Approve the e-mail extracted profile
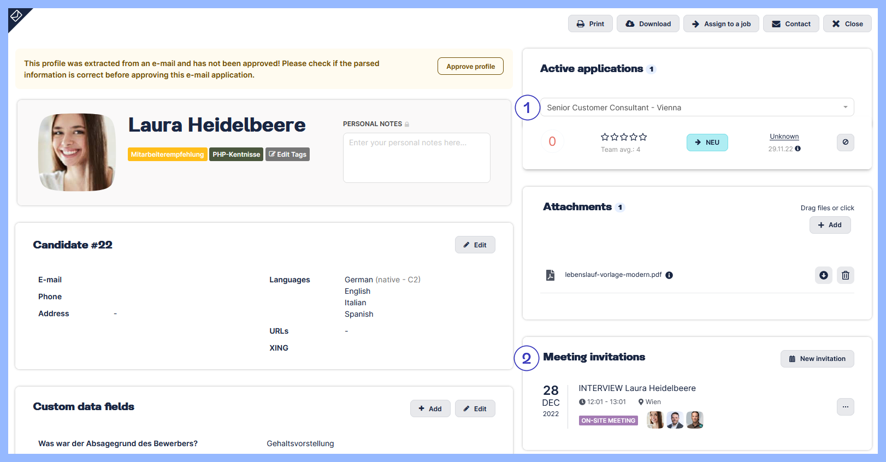Screen dimensions: 886x462 [470, 67]
